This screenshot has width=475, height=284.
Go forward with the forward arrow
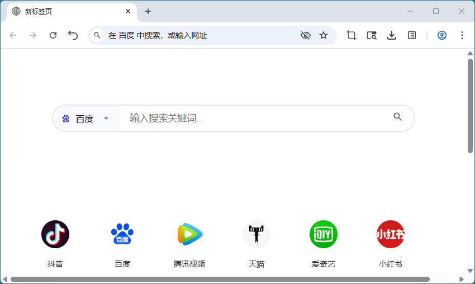pos(33,35)
